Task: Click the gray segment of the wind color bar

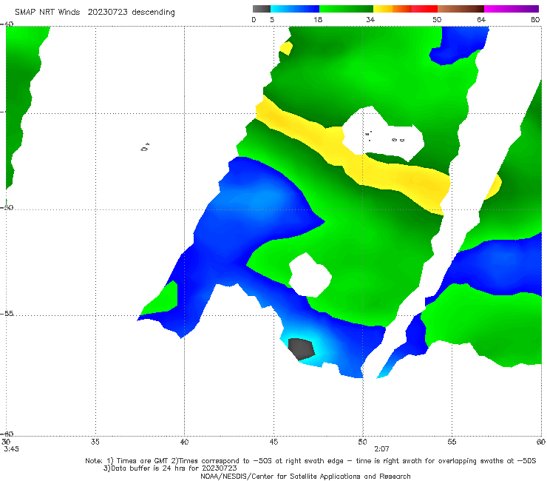Action: tap(262, 9)
